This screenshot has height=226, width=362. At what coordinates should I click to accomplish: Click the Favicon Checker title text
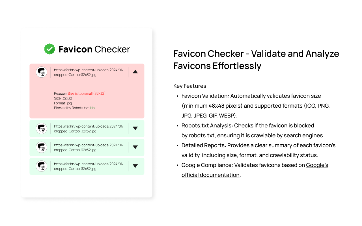pos(94,49)
